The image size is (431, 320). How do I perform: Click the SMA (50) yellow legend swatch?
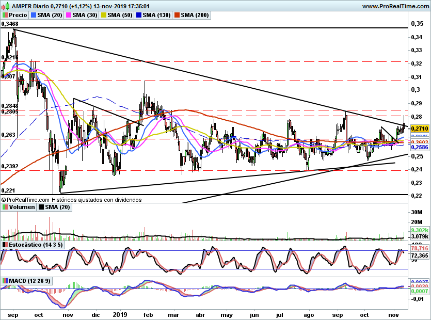coord(104,15)
